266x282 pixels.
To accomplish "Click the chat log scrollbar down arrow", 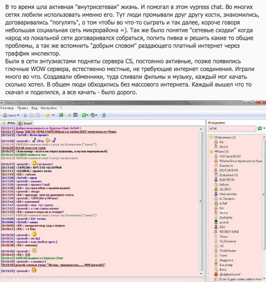I will [201, 274].
